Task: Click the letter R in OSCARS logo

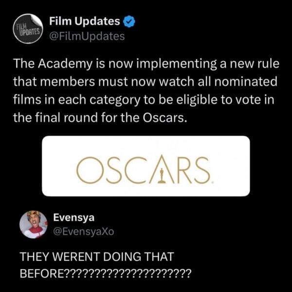Action: point(184,170)
